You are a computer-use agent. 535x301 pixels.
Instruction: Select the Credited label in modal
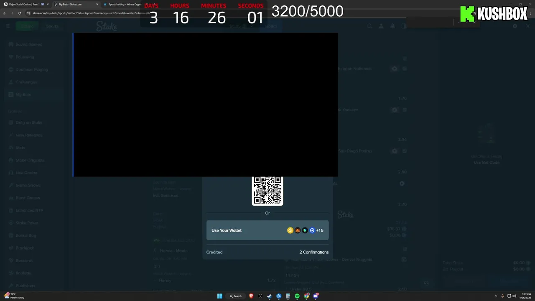click(x=214, y=252)
